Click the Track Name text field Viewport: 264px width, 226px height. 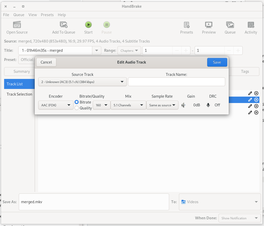(176, 82)
